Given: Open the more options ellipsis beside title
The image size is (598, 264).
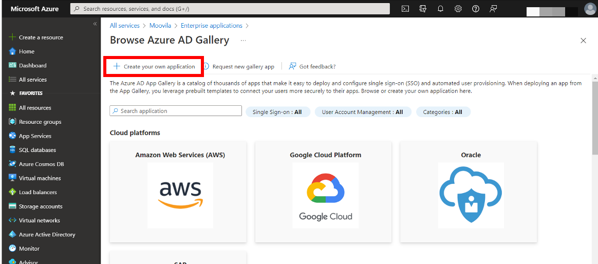Looking at the screenshot, I should [244, 40].
